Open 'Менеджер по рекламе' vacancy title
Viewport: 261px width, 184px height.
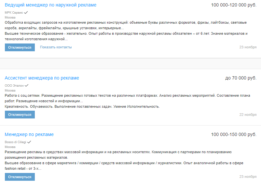29,135
